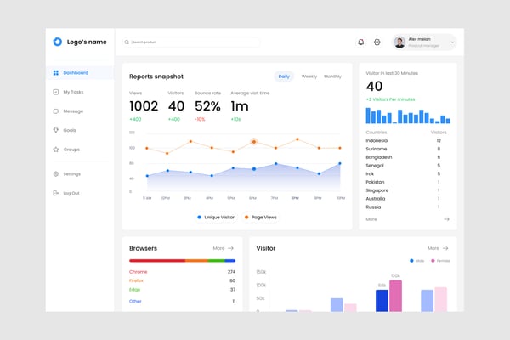Click the Senegal country row
This screenshot has height=340, width=510.
(x=403, y=165)
